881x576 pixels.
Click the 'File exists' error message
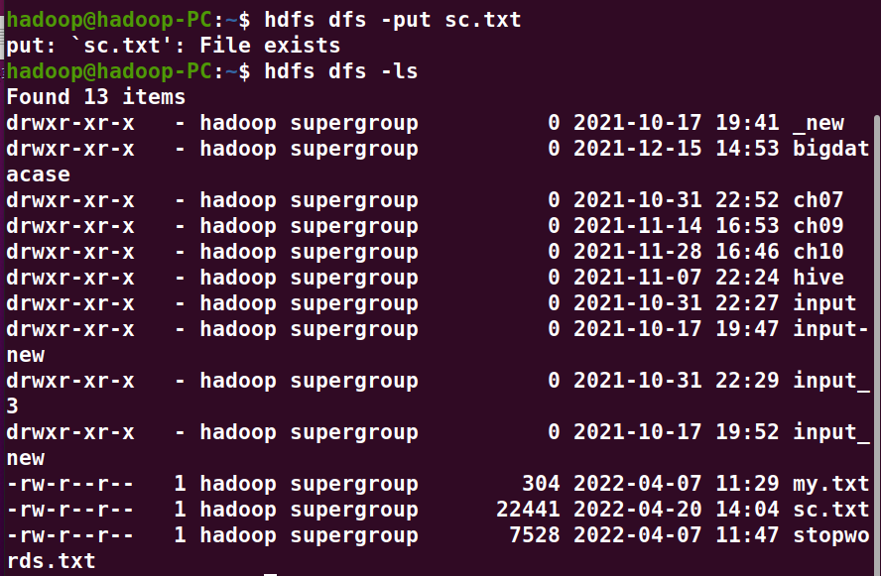click(x=270, y=46)
